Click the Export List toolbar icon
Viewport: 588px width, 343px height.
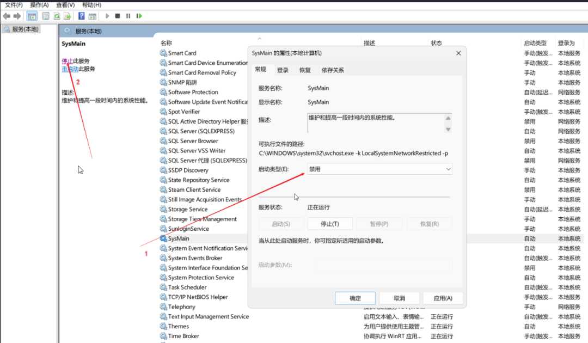click(x=67, y=16)
